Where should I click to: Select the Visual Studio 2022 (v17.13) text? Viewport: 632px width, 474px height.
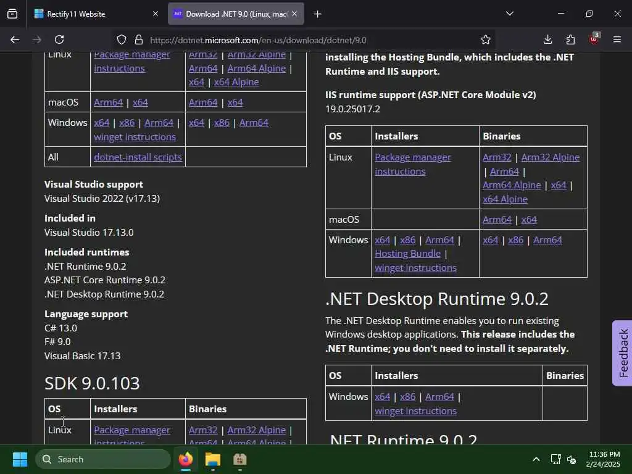pos(102,198)
